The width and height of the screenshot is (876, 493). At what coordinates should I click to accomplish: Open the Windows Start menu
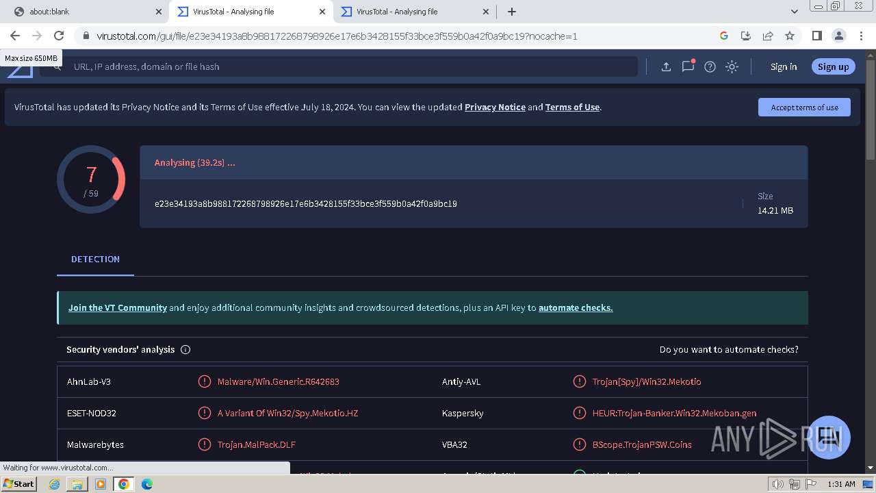click(18, 483)
